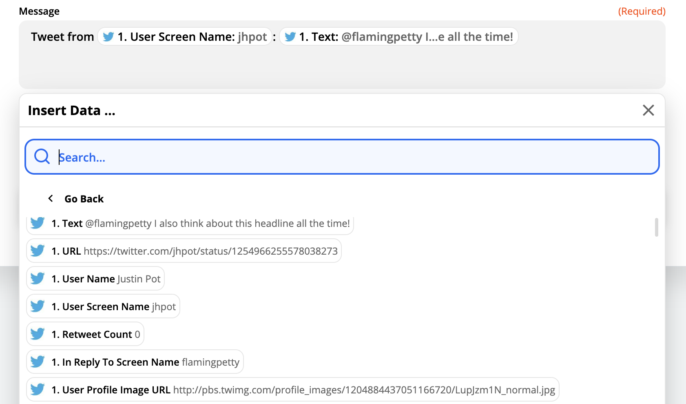
Task: Click the magnifier search icon
Action: [42, 156]
